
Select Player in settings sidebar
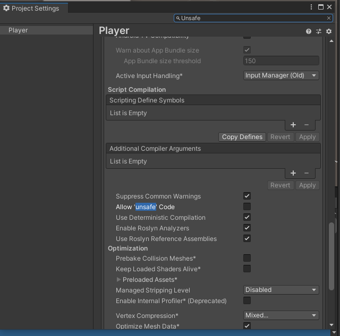(46, 30)
